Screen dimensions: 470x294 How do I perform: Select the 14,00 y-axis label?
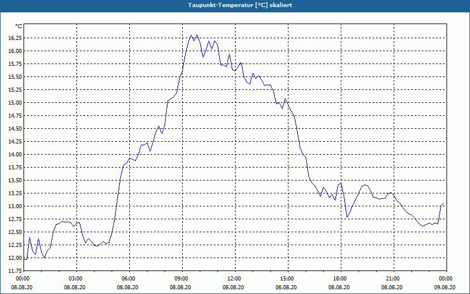pyautogui.click(x=15, y=155)
